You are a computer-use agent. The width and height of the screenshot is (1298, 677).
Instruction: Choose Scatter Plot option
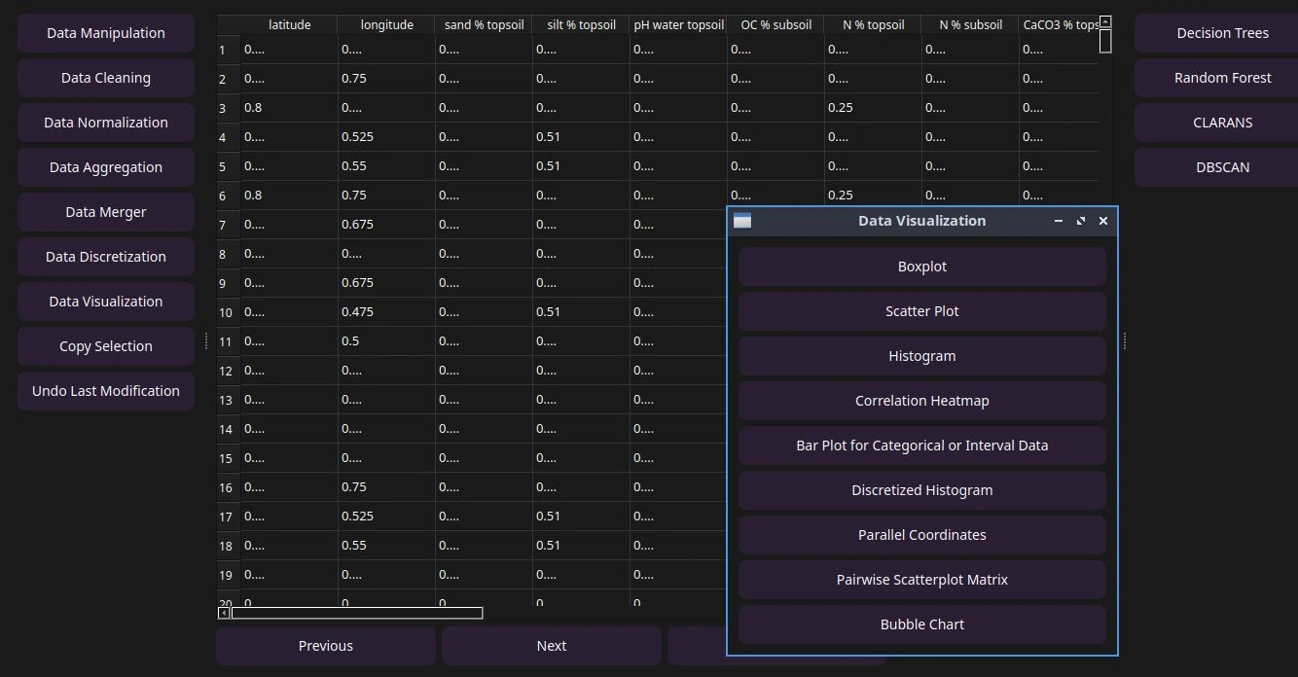point(921,311)
